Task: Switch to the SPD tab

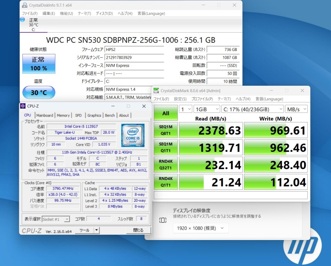Action: tap(78, 115)
